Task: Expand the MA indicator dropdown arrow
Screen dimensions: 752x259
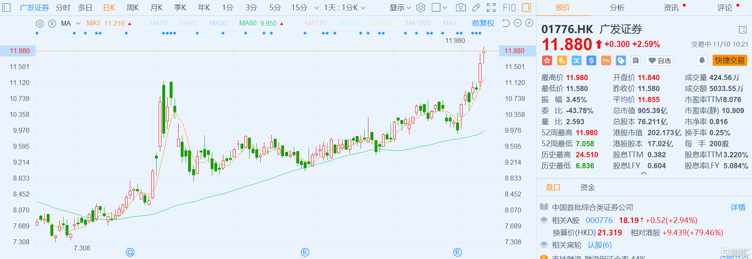Action: (78, 24)
